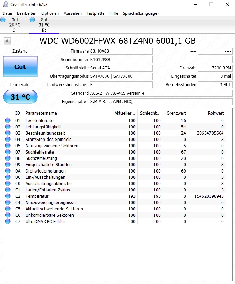The width and height of the screenshot is (235, 284).
Task: Click the Laufwerksbuchstaben field E:
Action: click(x=121, y=85)
